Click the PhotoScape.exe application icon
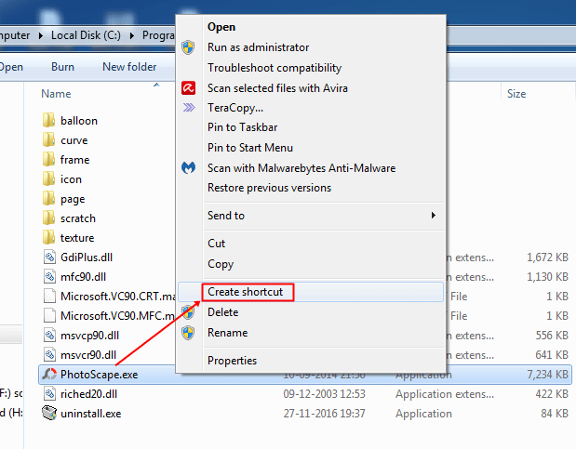 (49, 374)
